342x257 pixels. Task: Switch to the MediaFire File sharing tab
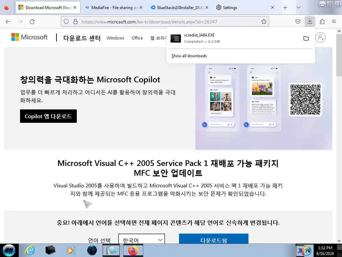click(114, 8)
